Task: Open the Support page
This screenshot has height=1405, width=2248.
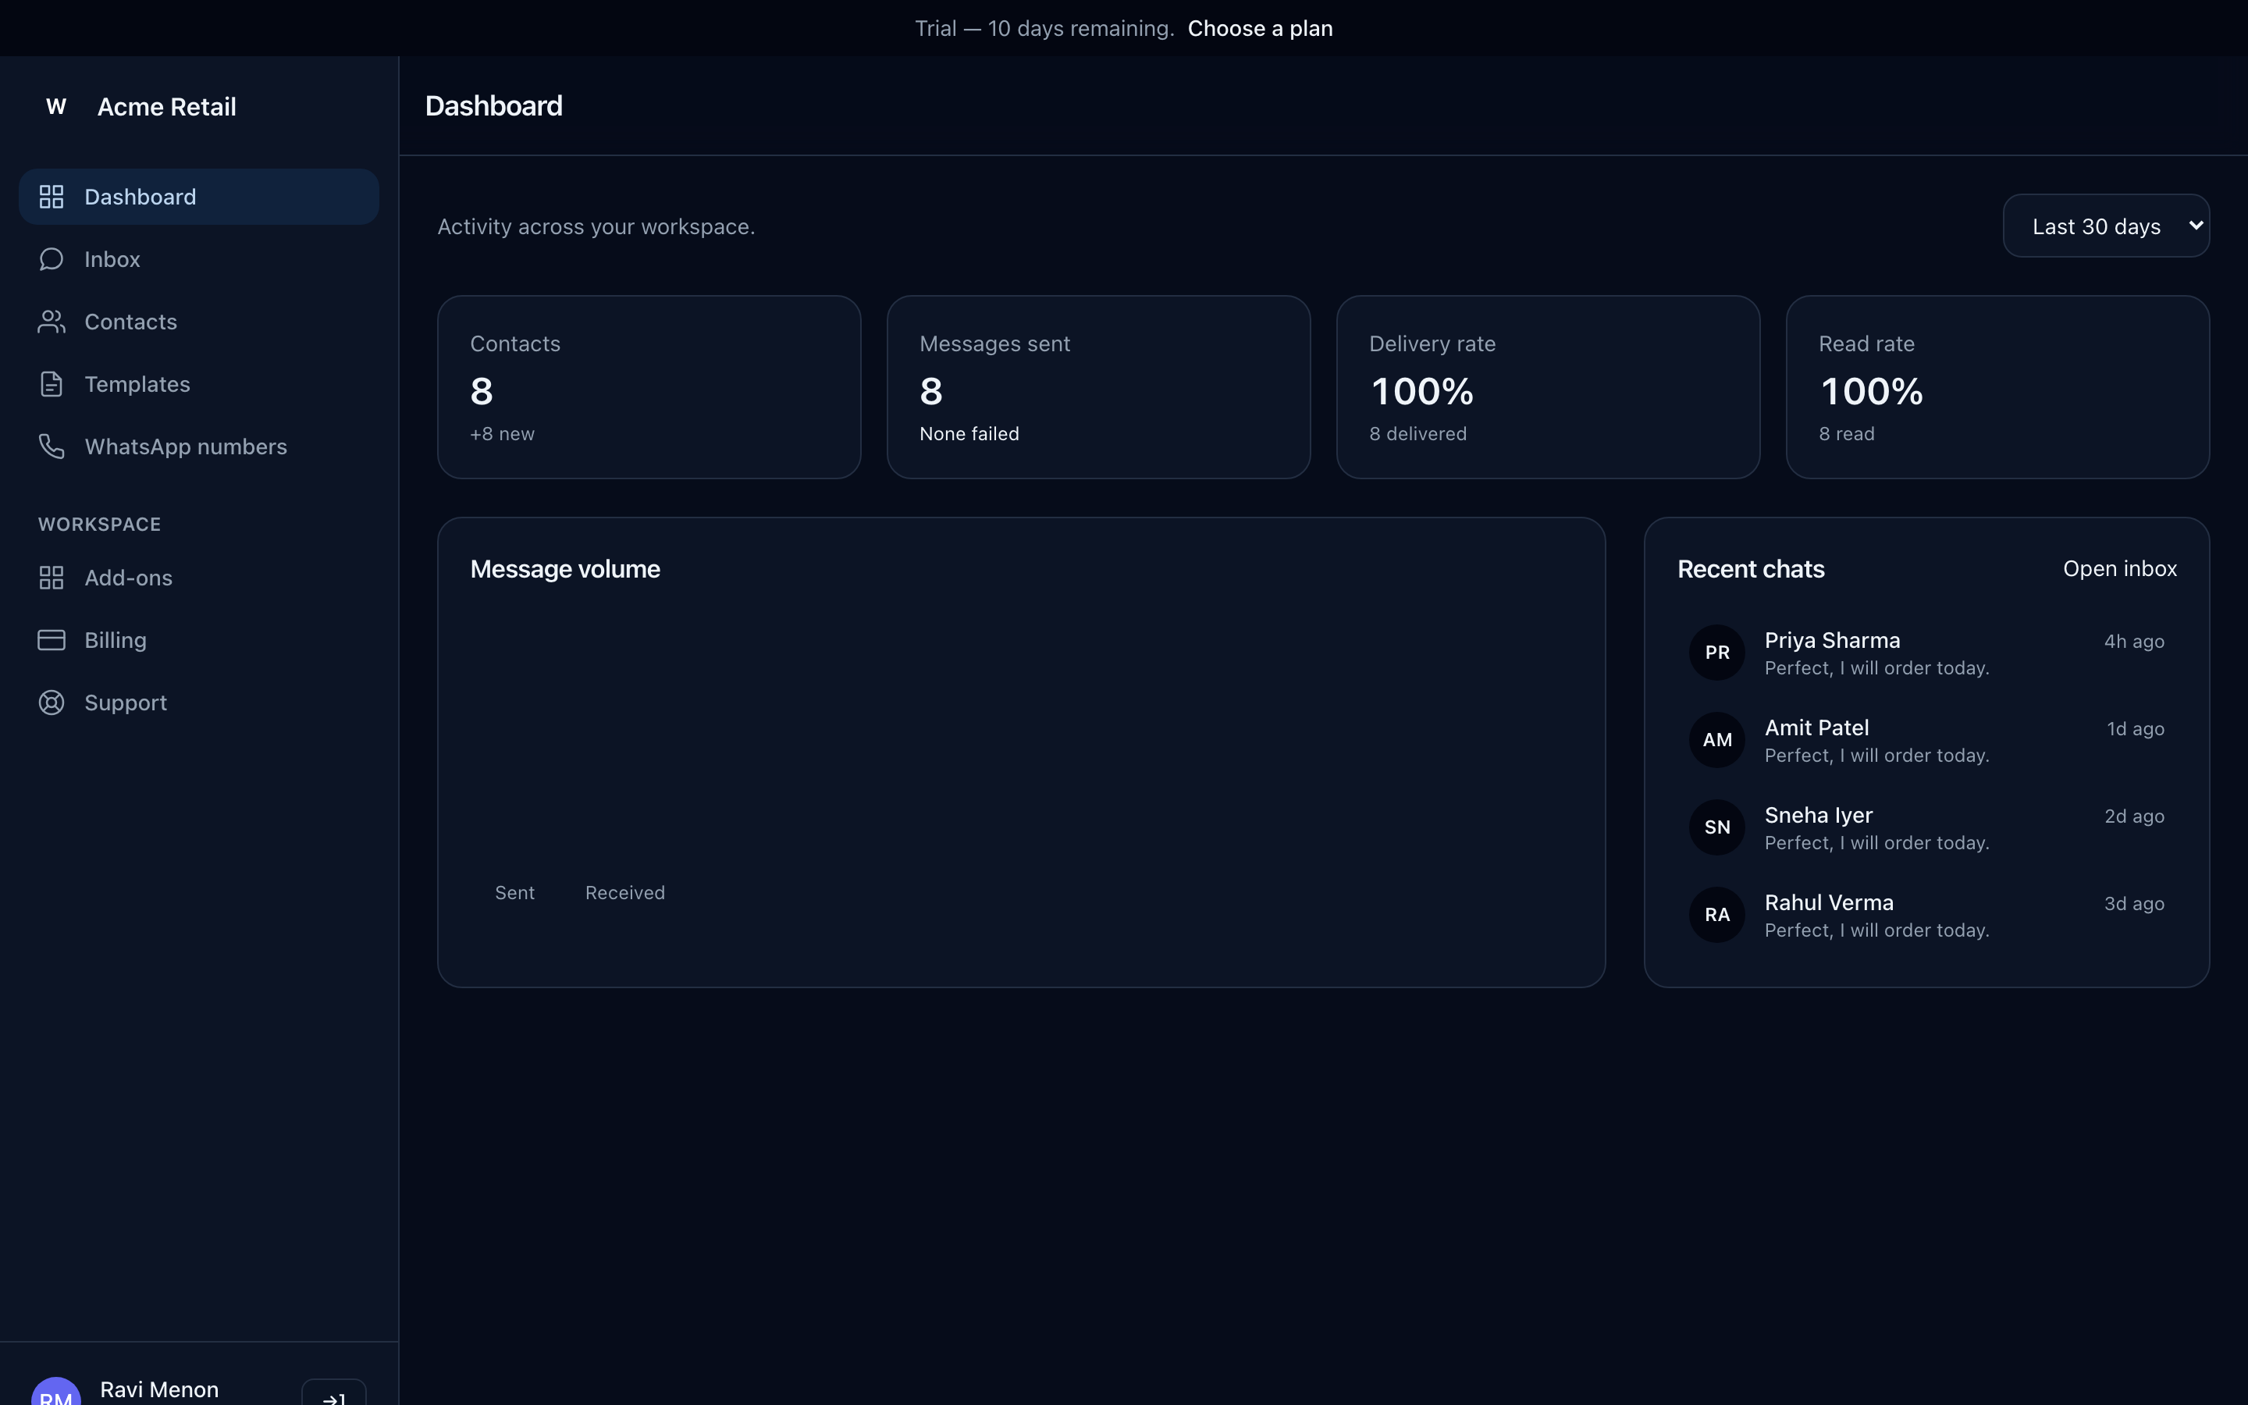Action: pyautogui.click(x=199, y=702)
